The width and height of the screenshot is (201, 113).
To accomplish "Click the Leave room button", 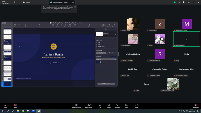I will pyautogui.click(x=196, y=106).
